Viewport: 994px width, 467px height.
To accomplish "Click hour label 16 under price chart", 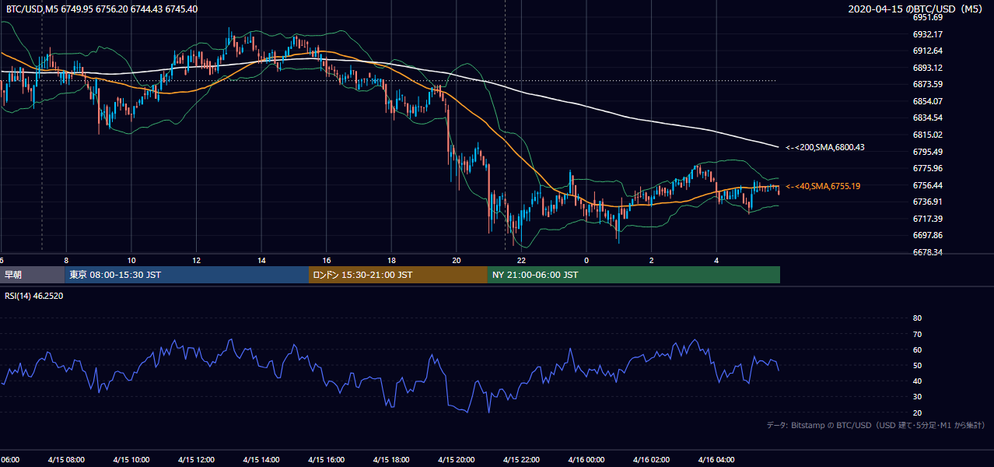I will (x=326, y=261).
